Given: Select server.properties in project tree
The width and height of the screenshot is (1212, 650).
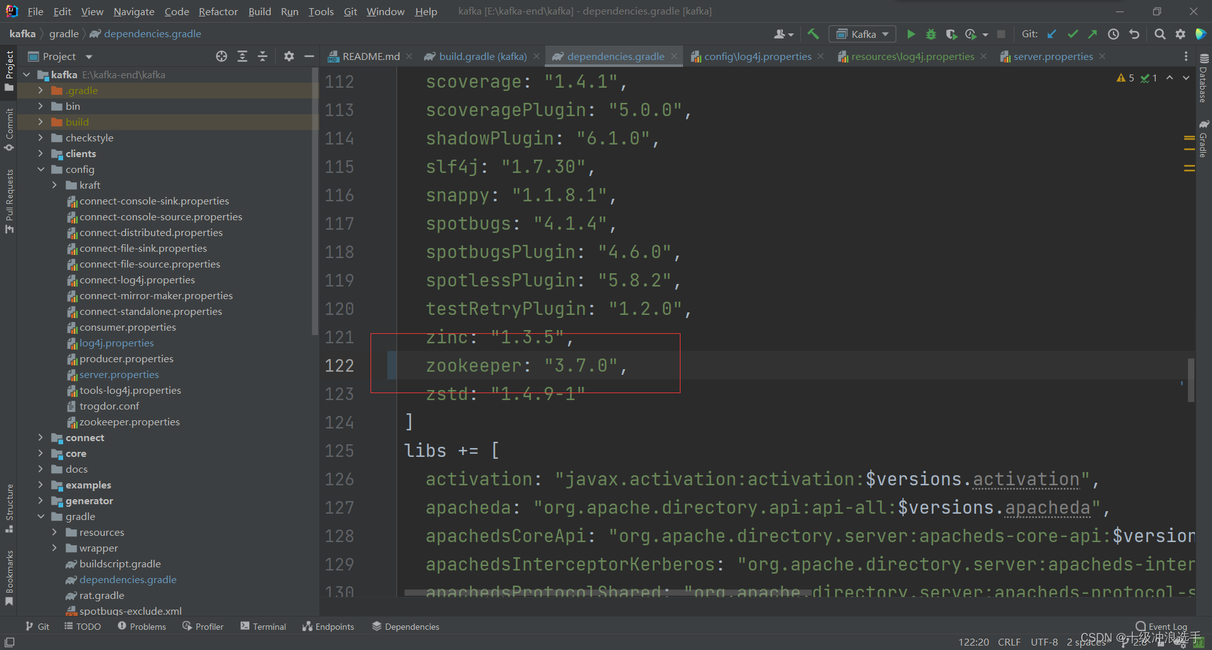Looking at the screenshot, I should (x=119, y=374).
